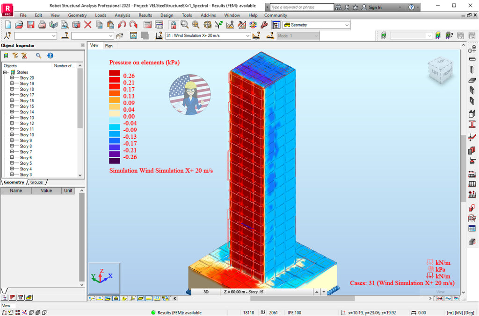Click the IPE 100 status bar section
The height and width of the screenshot is (316, 479).
click(x=294, y=313)
